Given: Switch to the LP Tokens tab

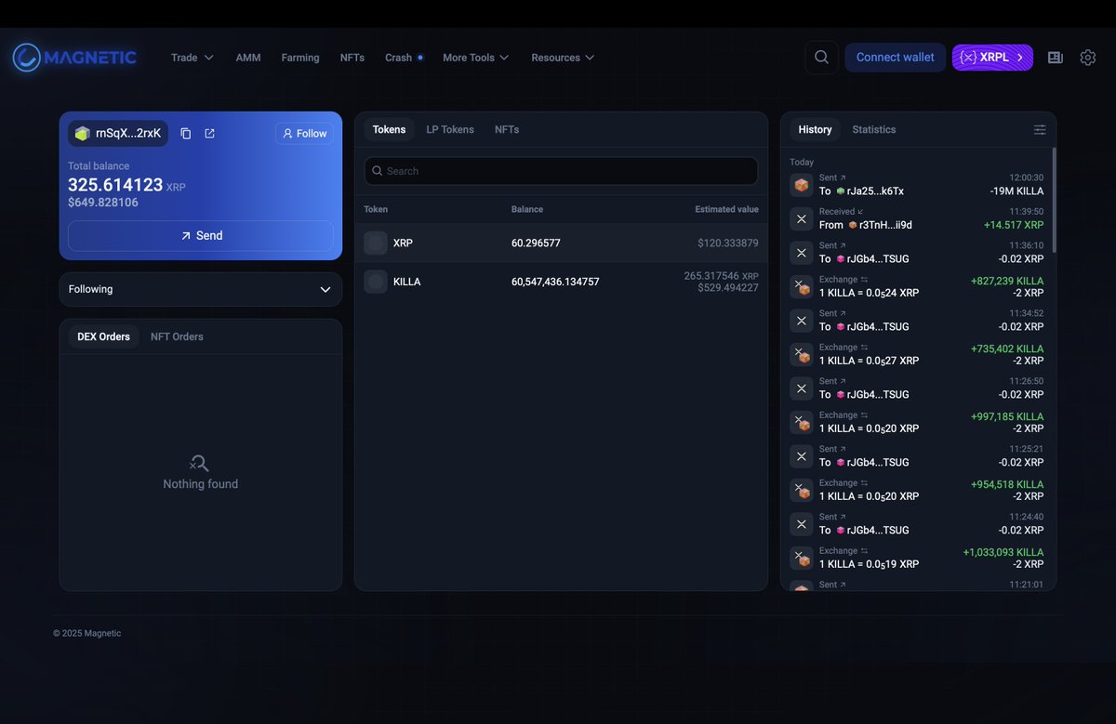Looking at the screenshot, I should 450,130.
